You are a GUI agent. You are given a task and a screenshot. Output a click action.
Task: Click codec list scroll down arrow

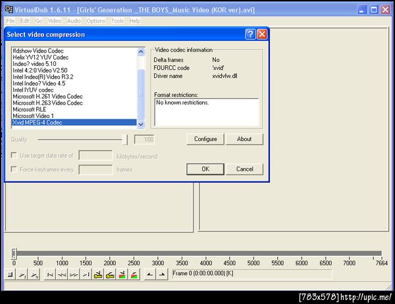(141, 124)
